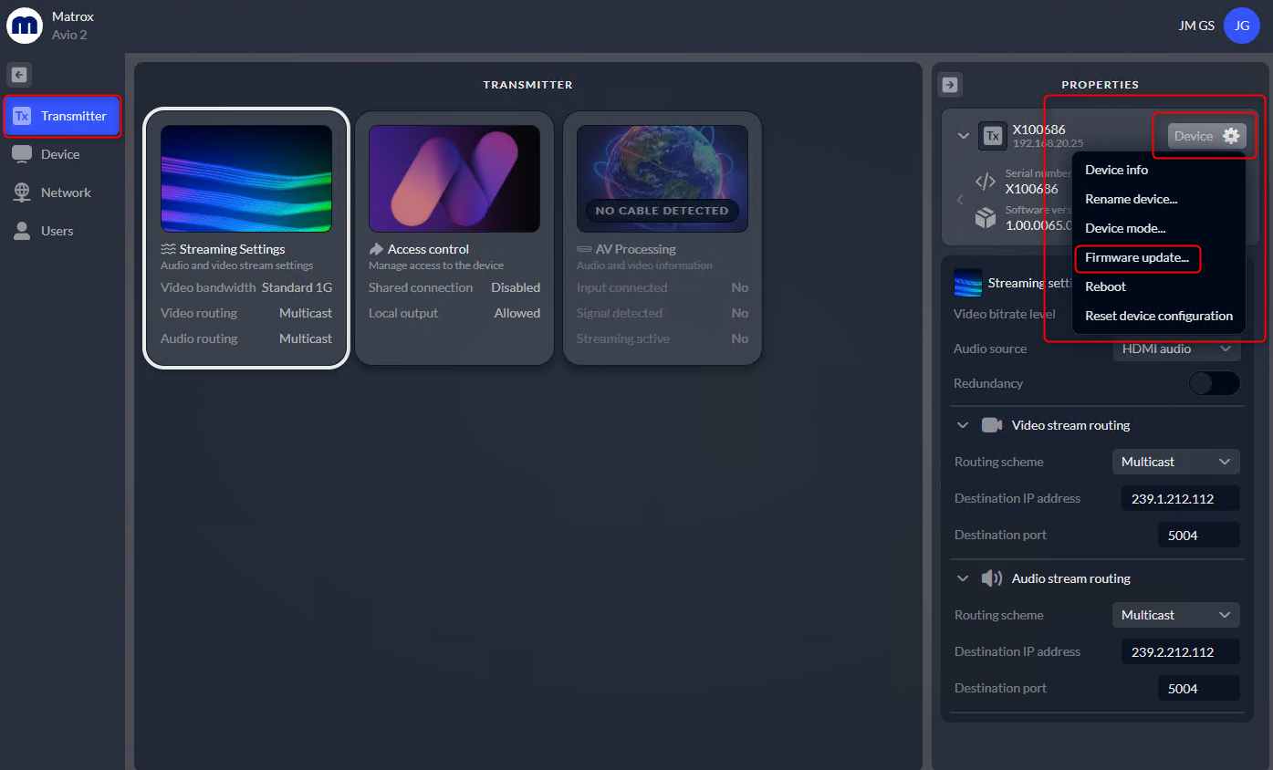Toggle the Redundancy switch
Image resolution: width=1273 pixels, height=770 pixels.
coord(1214,383)
